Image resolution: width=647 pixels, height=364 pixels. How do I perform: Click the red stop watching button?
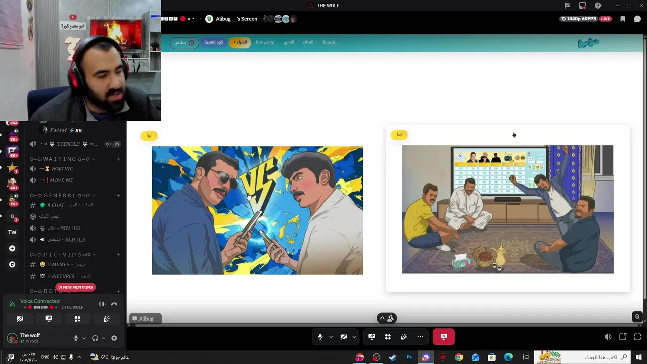coord(444,337)
